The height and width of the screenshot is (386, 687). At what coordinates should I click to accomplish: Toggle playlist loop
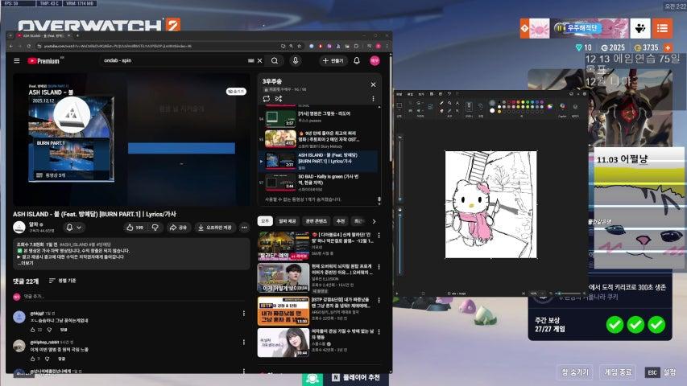click(266, 98)
